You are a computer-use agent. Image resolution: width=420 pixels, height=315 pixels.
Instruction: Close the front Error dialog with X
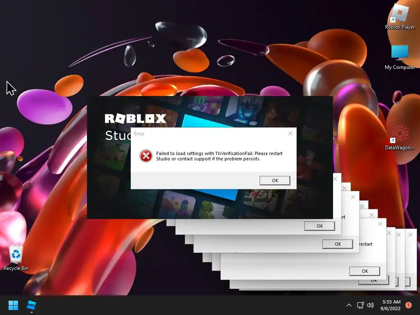pos(290,133)
